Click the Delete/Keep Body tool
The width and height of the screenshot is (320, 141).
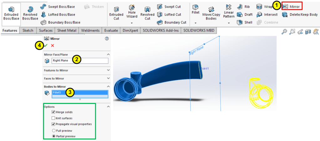coord(300,14)
